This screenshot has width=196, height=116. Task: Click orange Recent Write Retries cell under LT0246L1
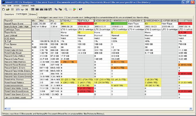pyautogui.click(x=69, y=62)
